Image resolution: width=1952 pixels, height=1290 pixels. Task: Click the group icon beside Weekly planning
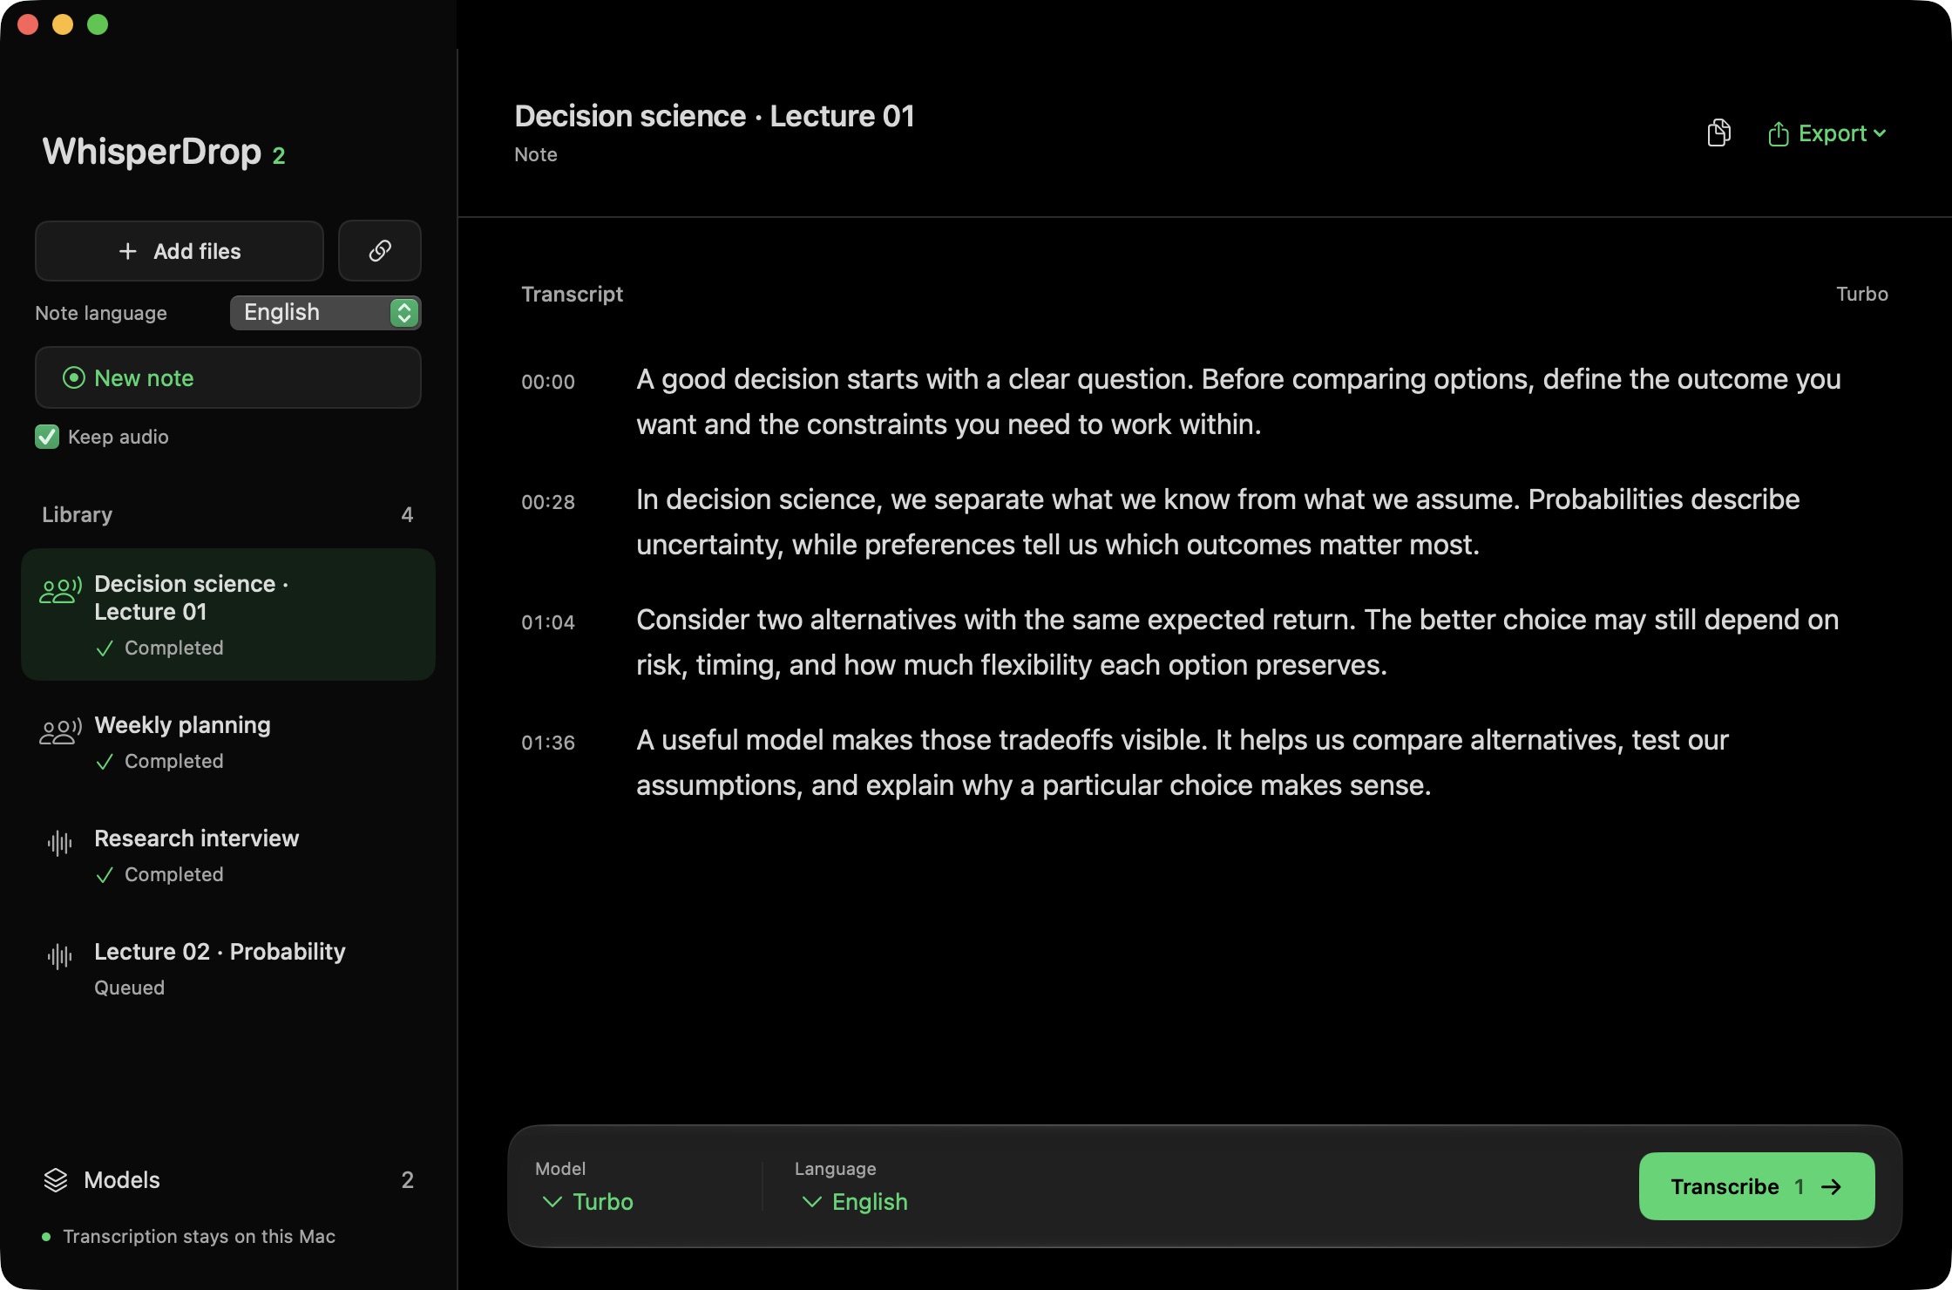[60, 731]
